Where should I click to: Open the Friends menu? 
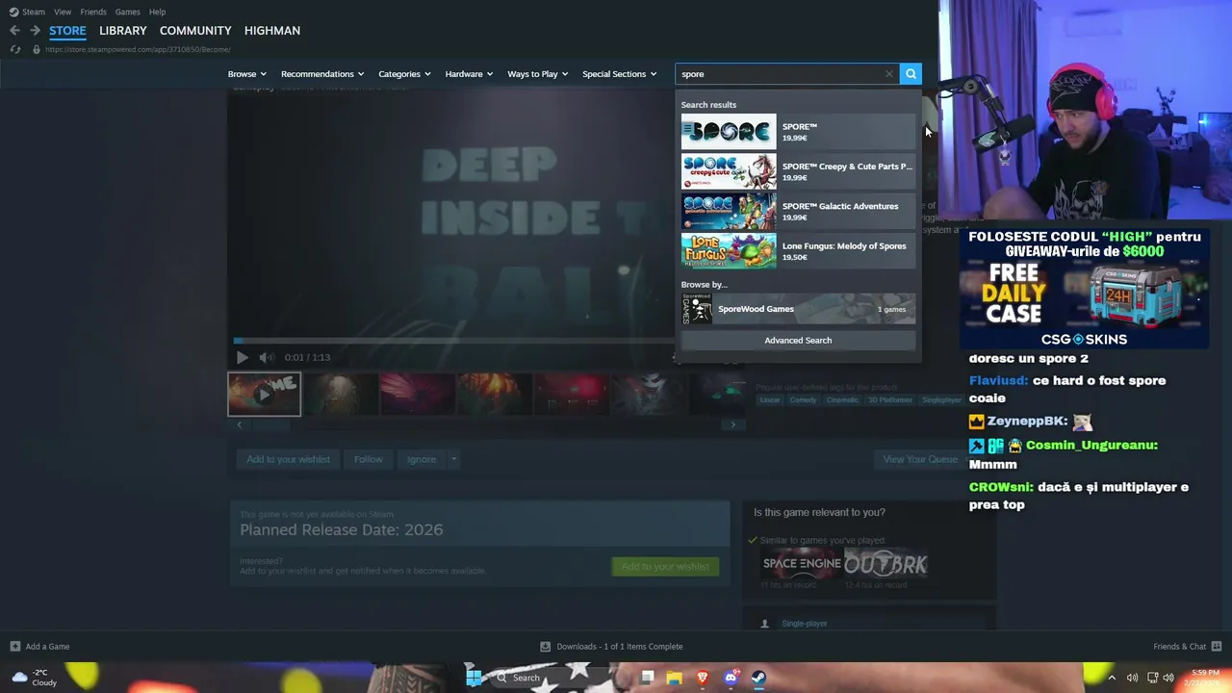[93, 12]
